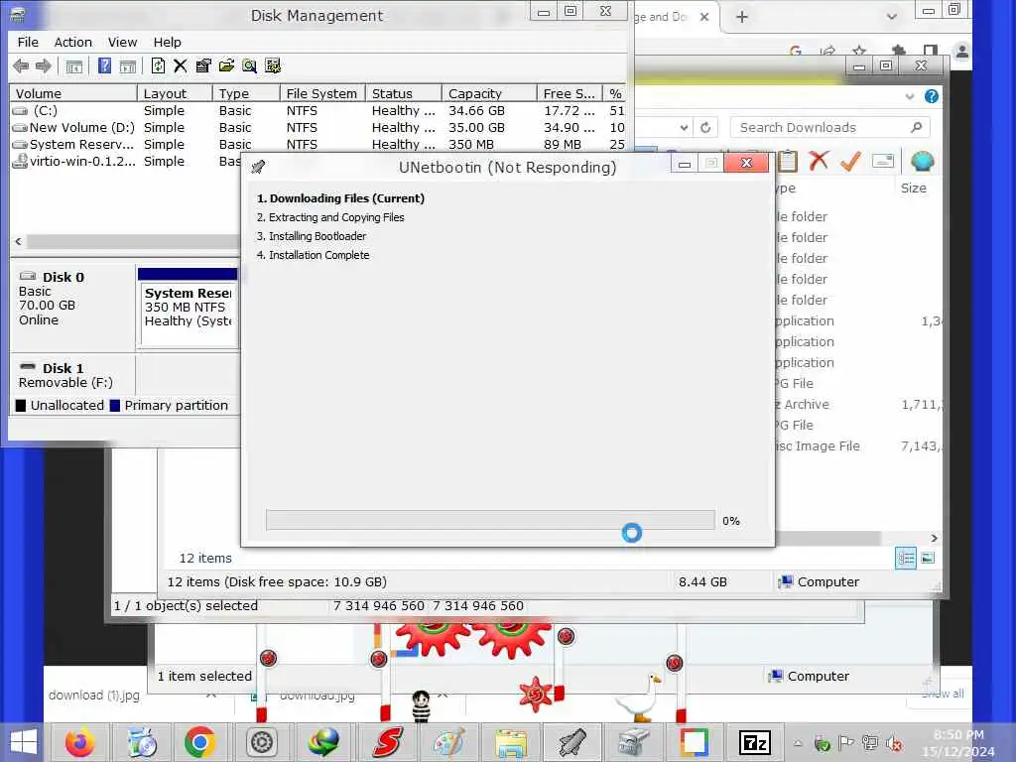Click the orange checkmark icon in Explorer ribbon

point(850,161)
